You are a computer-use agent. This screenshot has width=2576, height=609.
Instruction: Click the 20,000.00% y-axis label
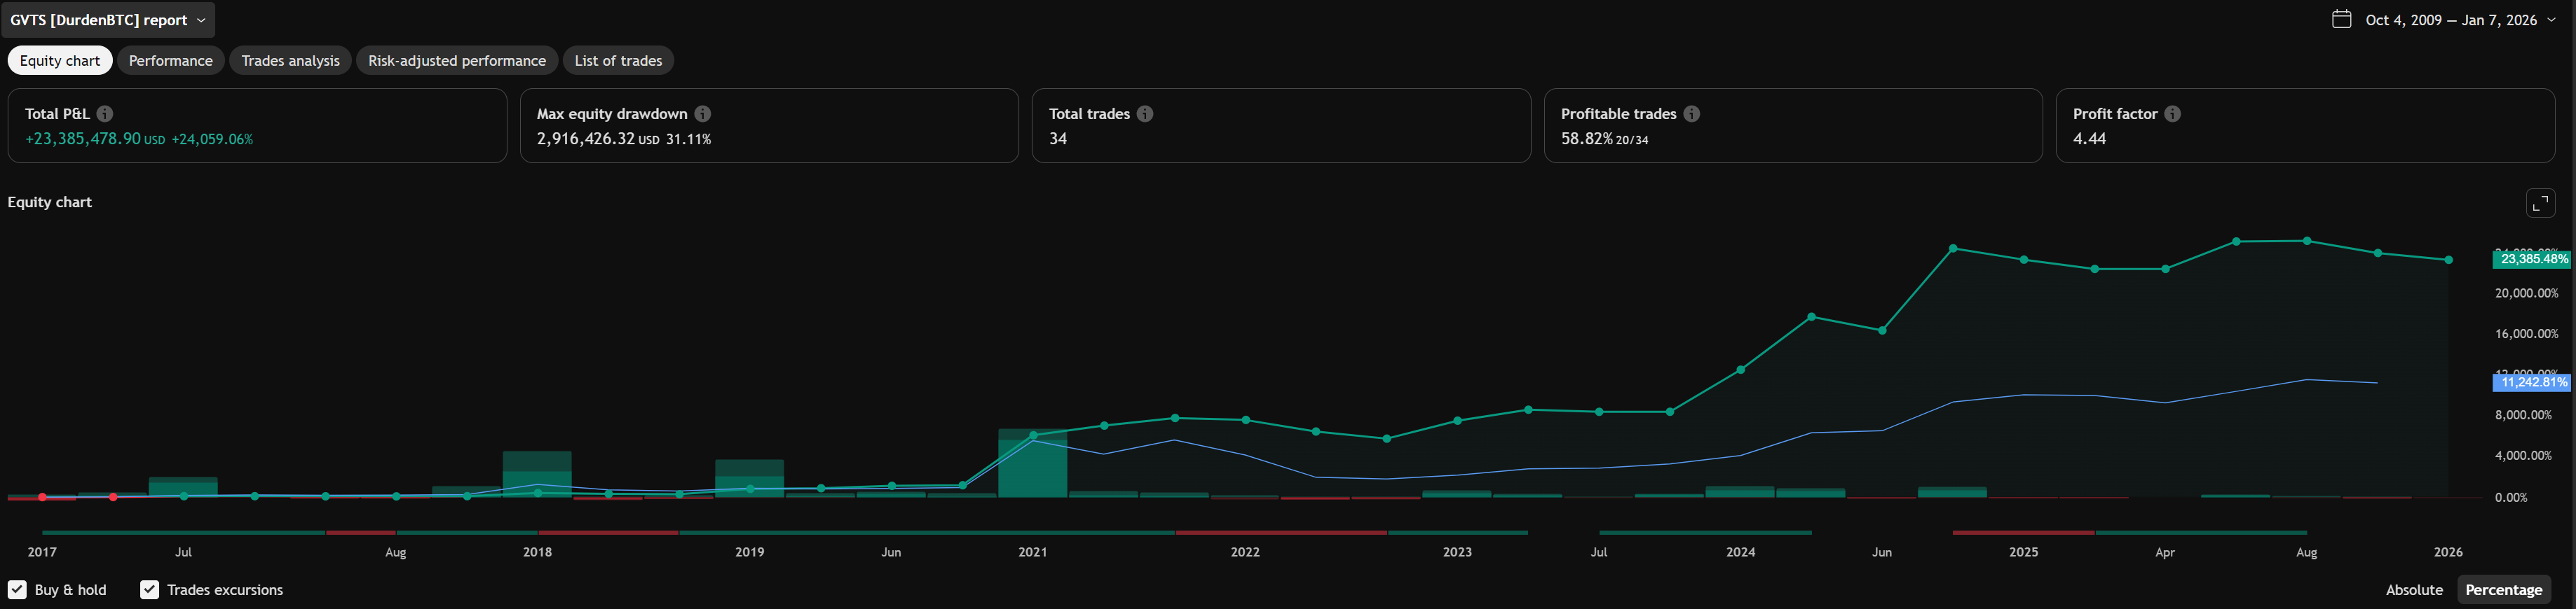tap(2527, 293)
